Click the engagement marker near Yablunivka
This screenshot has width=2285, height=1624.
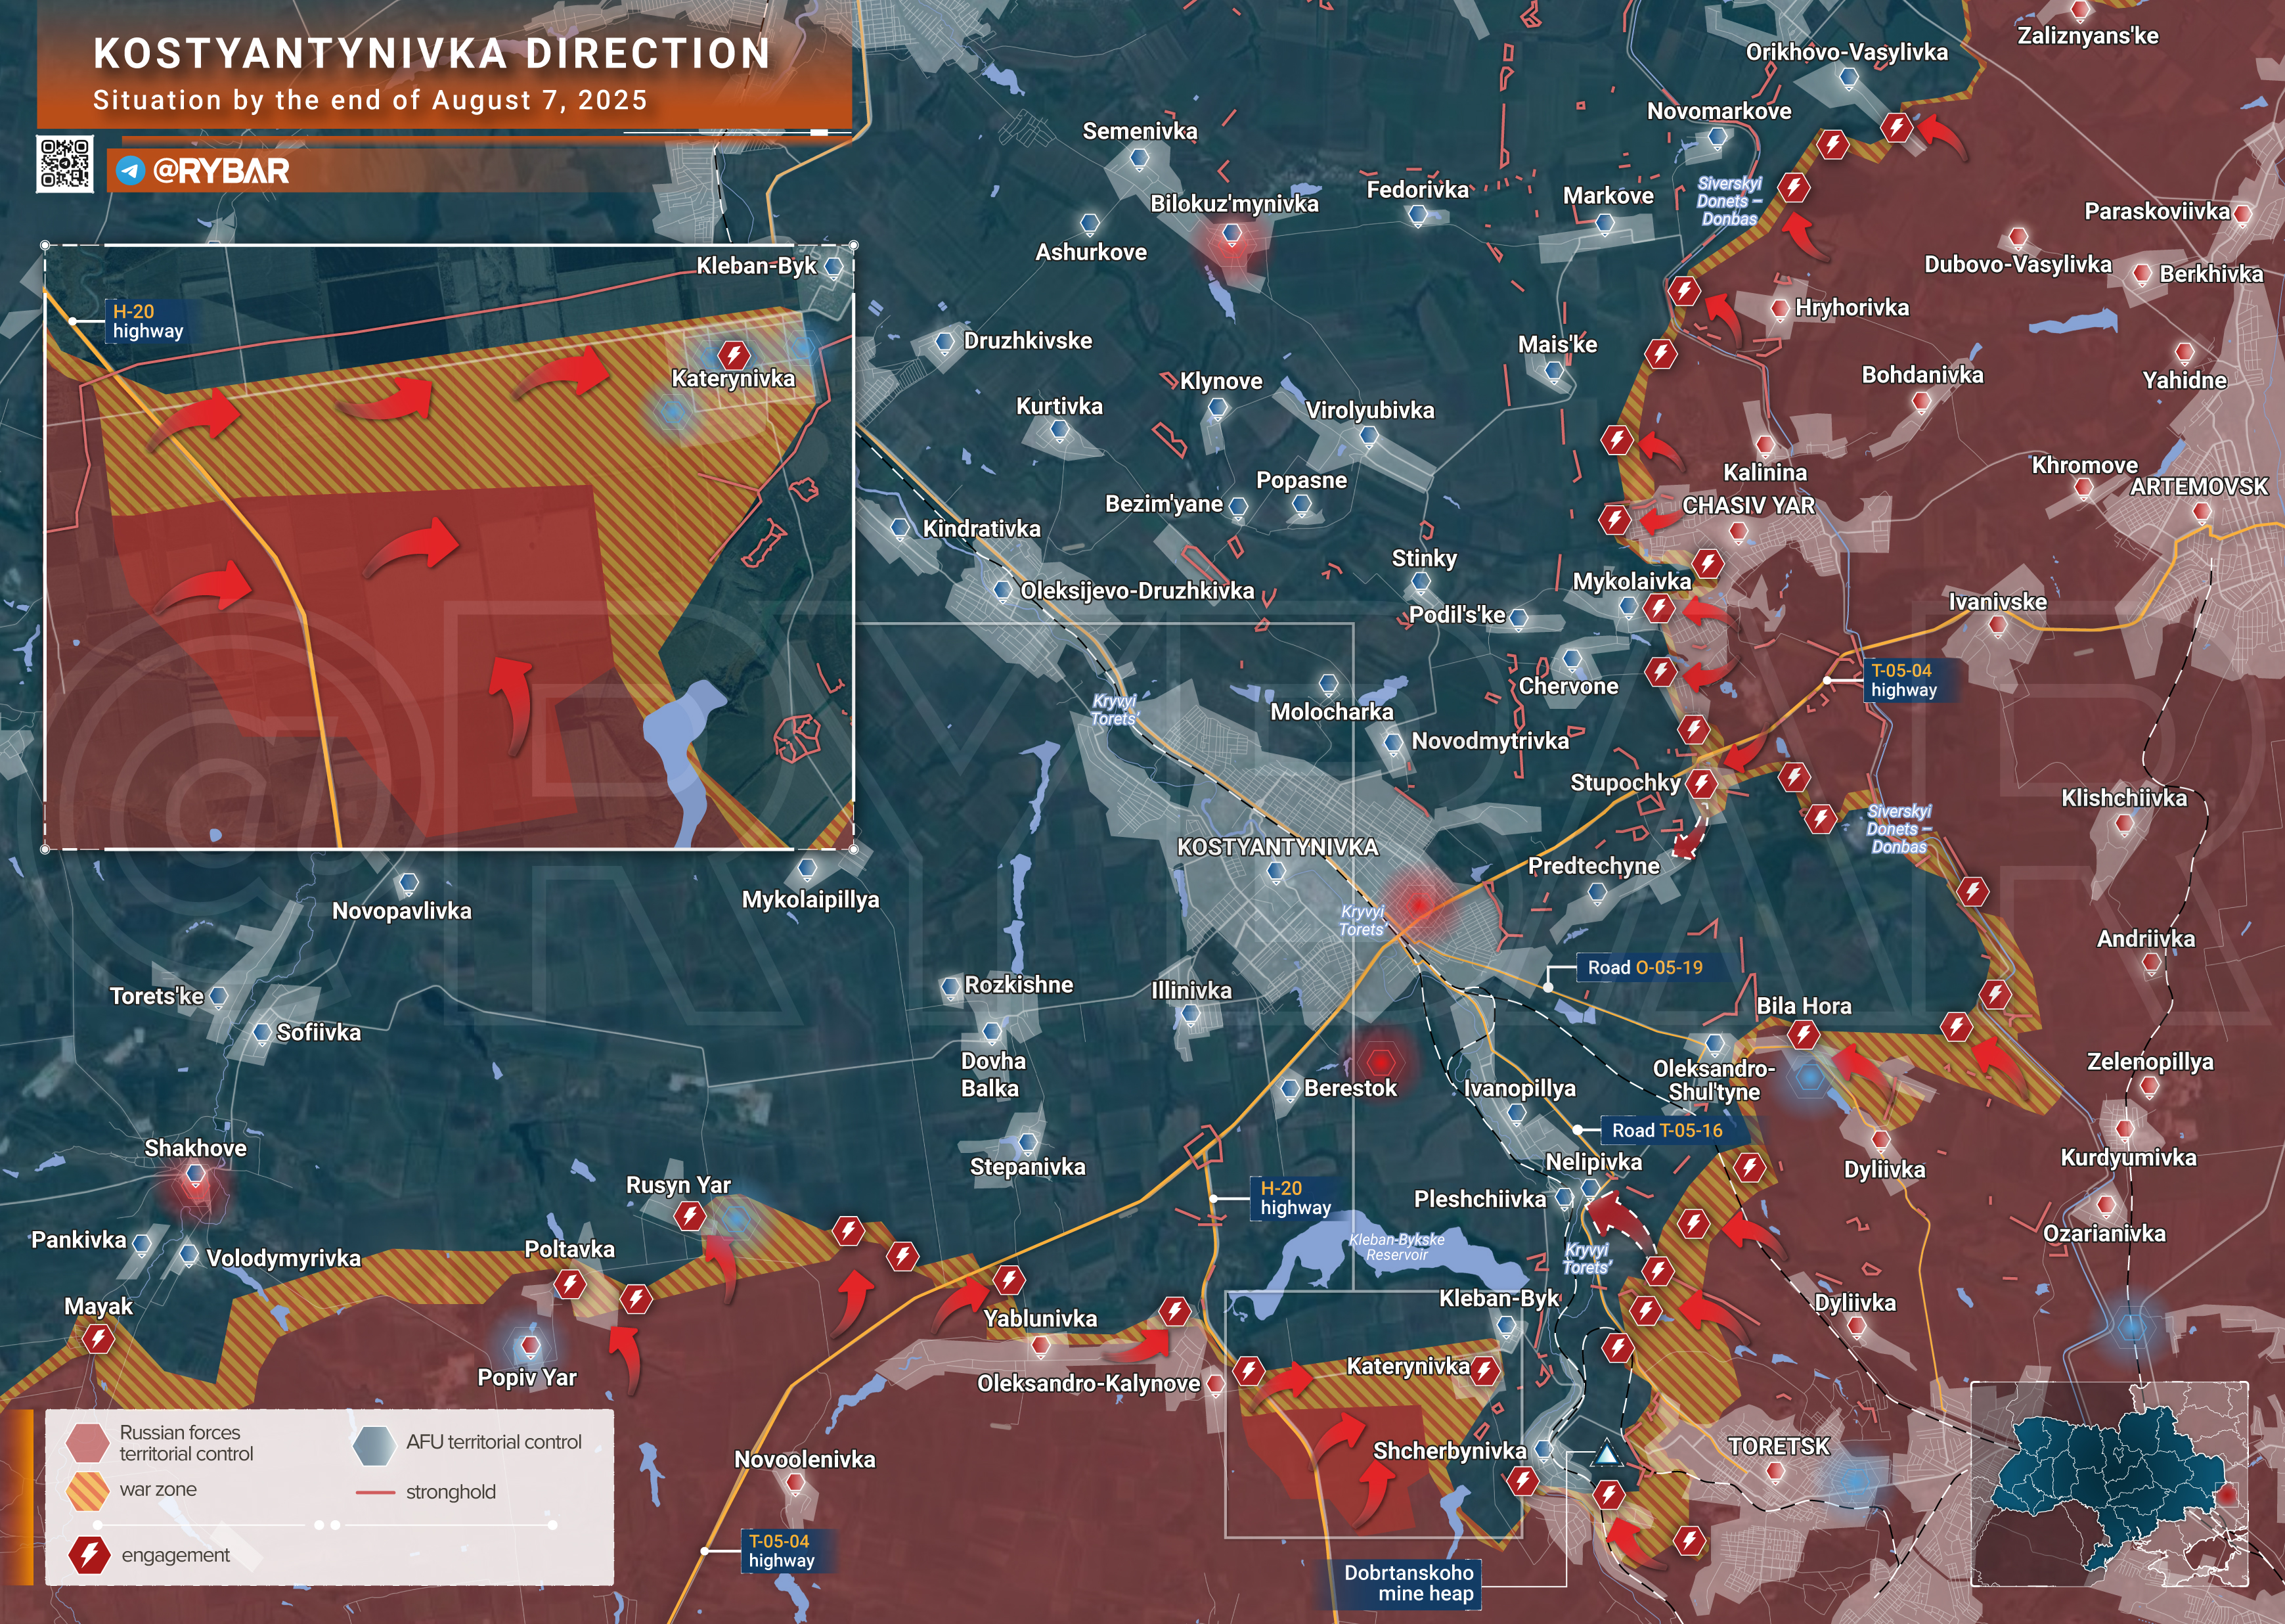tap(1009, 1279)
